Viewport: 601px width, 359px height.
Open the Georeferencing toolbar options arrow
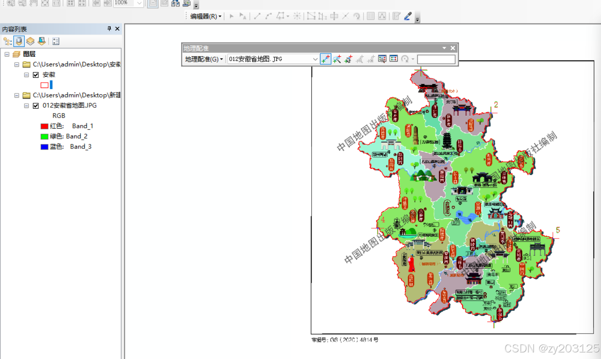coord(444,48)
